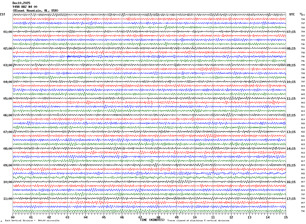Image resolution: width=306 pixels, height=224 pixels.
Task: Click minute tick label 15 on time axis
Action: point(286,217)
